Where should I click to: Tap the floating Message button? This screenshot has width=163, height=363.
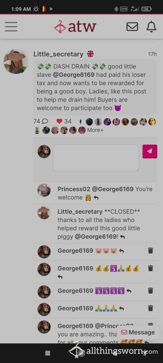click(x=138, y=332)
